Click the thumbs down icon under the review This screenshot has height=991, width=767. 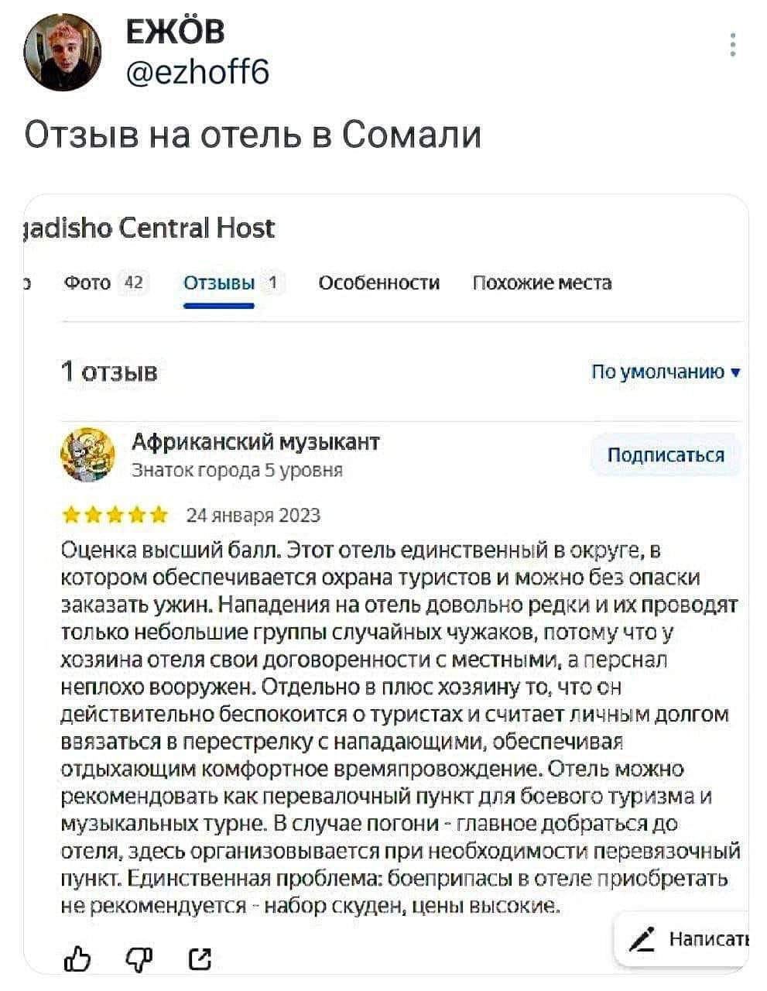coord(136,961)
